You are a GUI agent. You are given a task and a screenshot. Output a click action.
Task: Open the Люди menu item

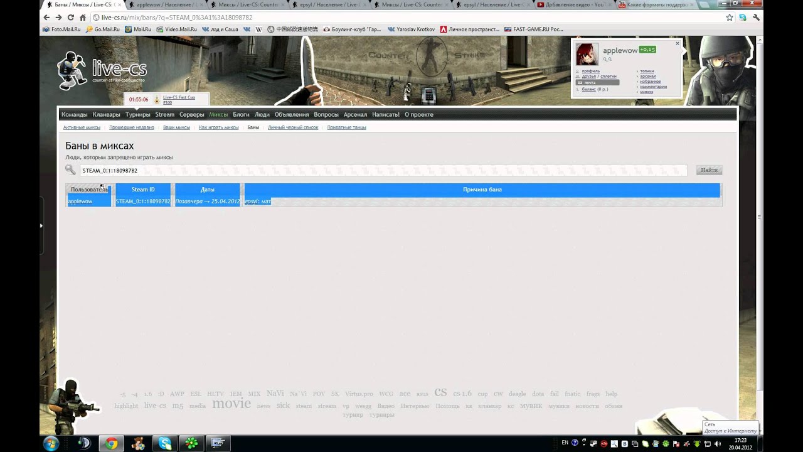point(262,114)
